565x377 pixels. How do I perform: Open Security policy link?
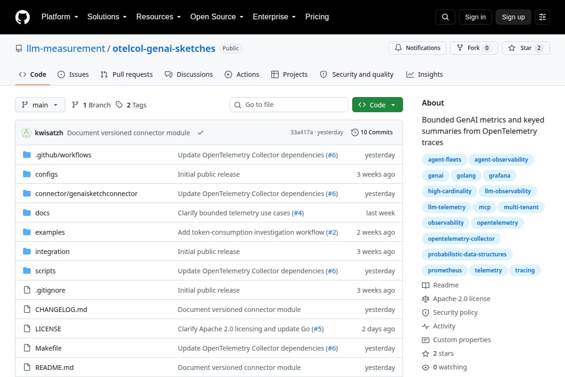click(450, 312)
